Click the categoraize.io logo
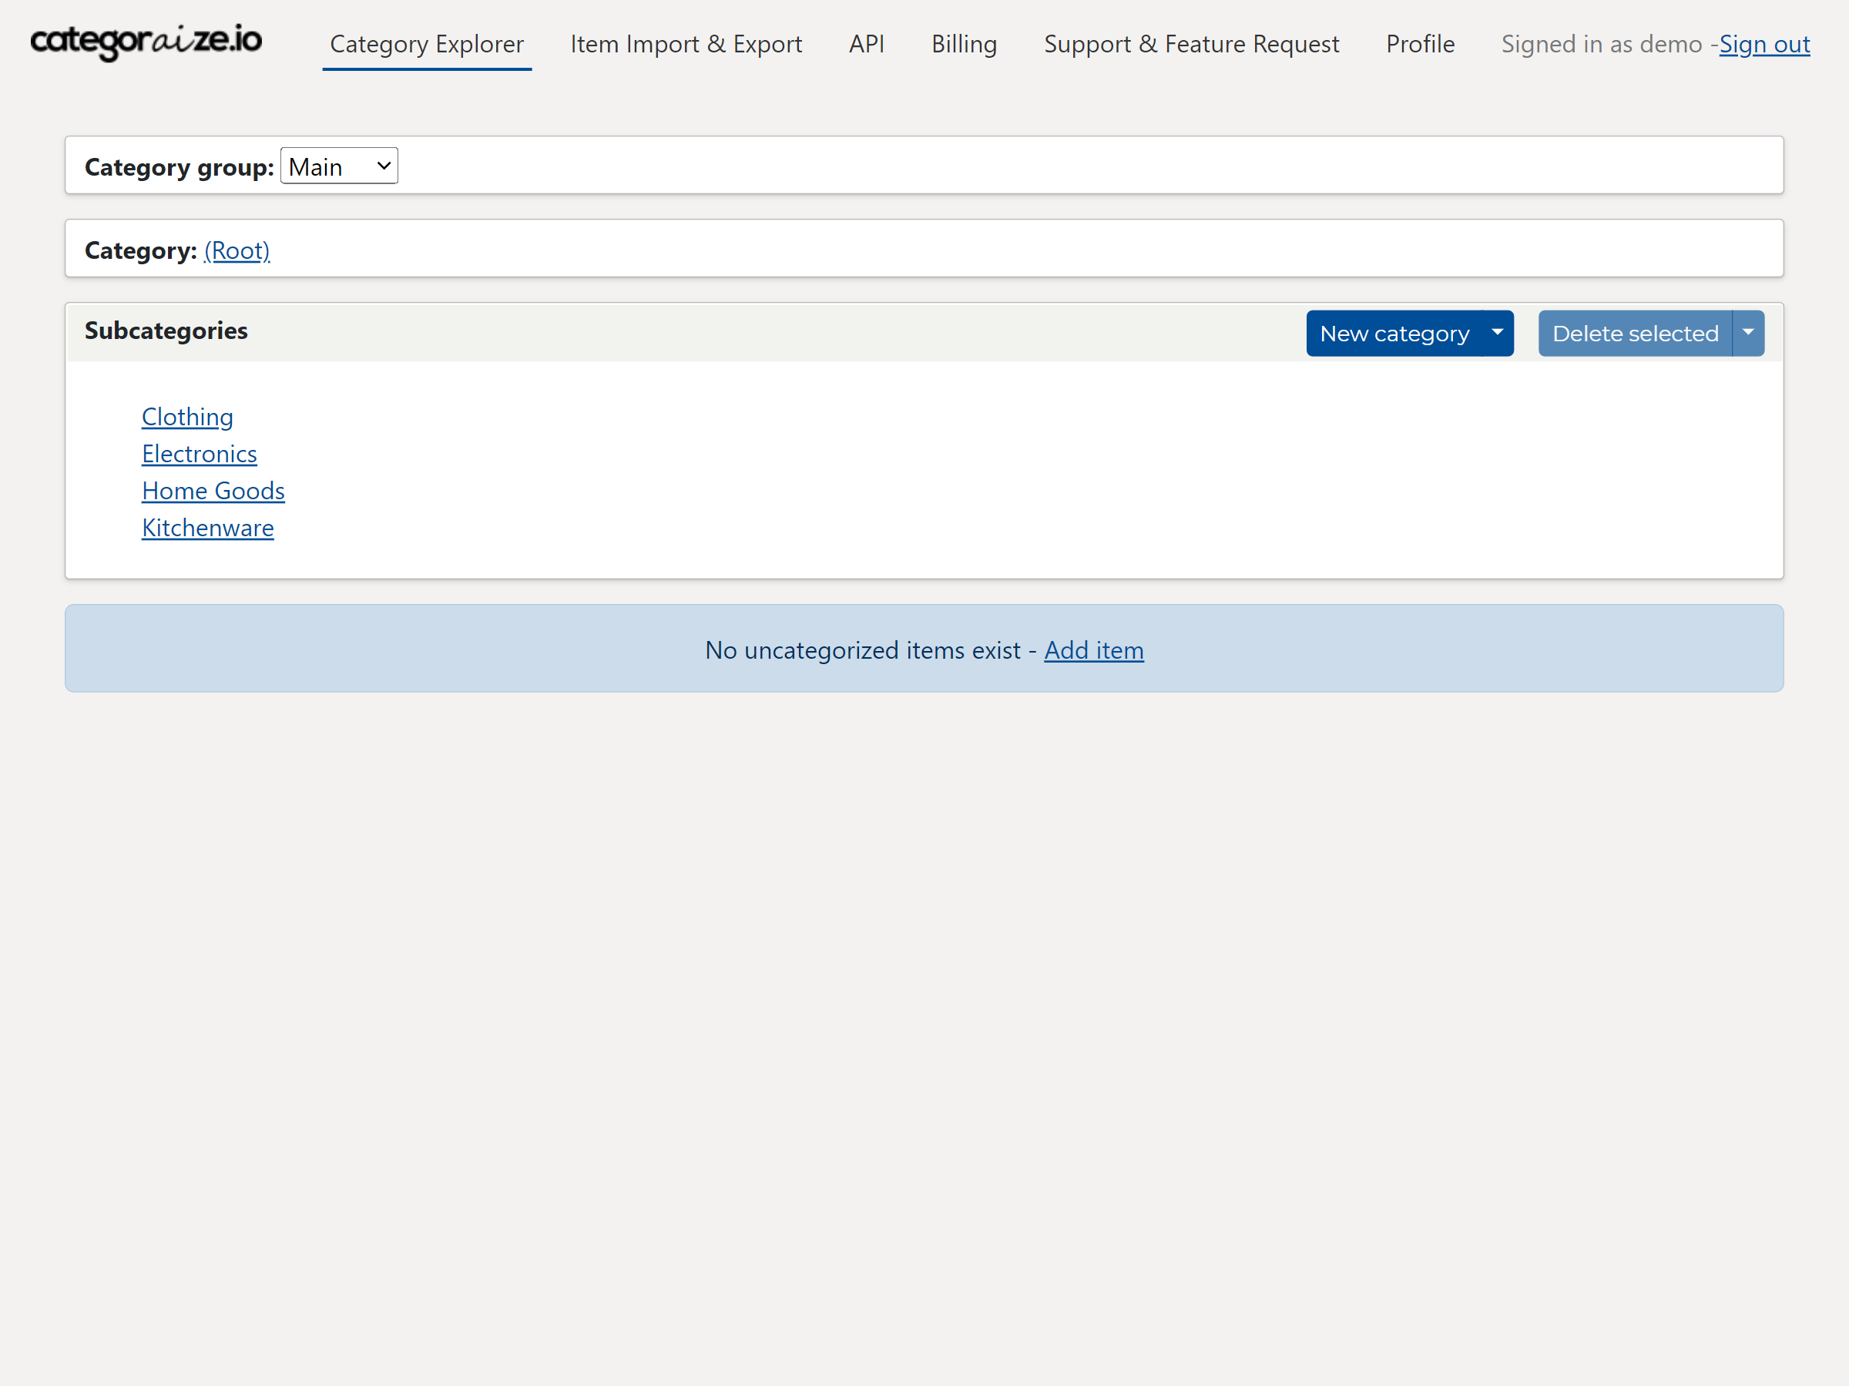 146,42
